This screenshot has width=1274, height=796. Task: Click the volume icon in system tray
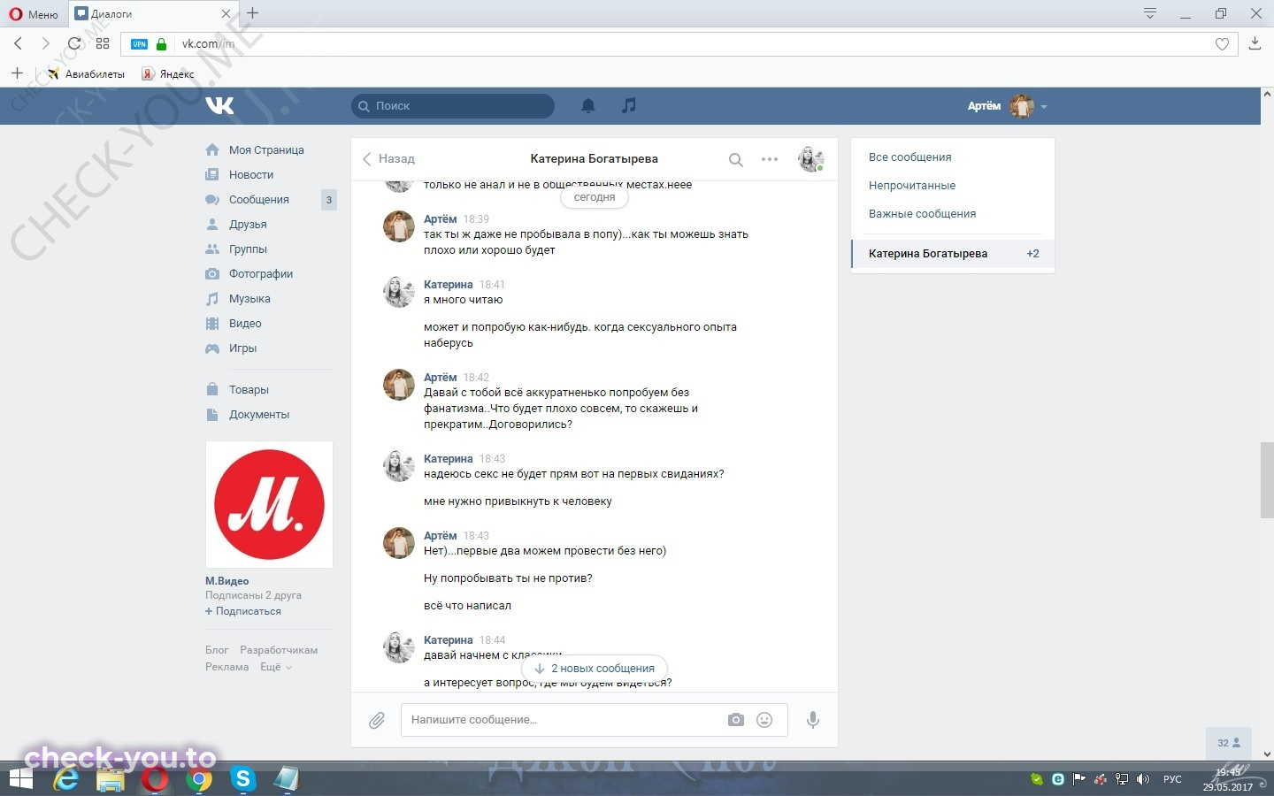pyautogui.click(x=1142, y=779)
